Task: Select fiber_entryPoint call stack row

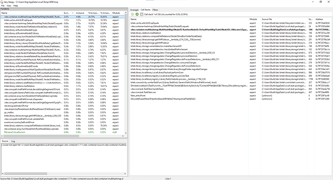Action: pos(231,96)
